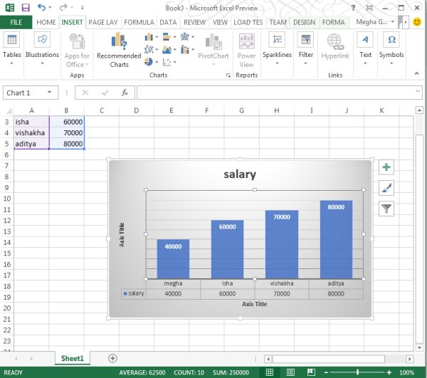
Task: Click the Symbols omega icon
Action: (391, 40)
